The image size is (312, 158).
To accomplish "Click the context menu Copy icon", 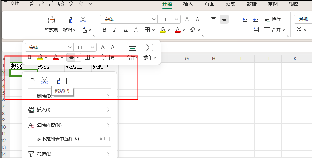I will coord(32,81).
